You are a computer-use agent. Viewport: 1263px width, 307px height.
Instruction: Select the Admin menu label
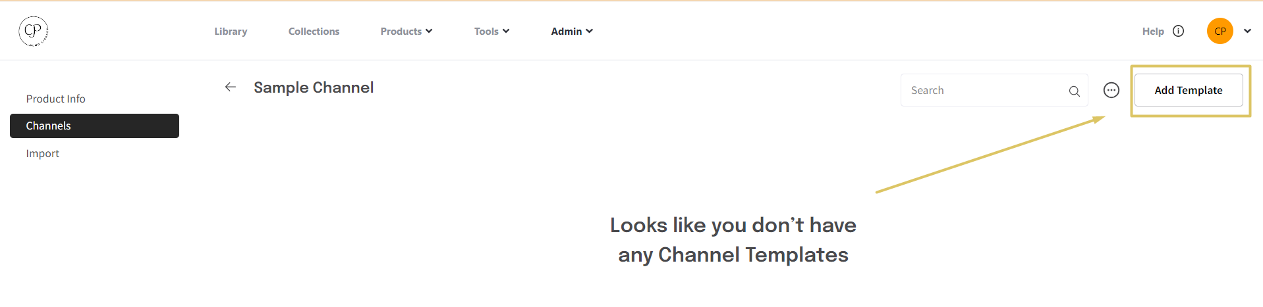(x=566, y=31)
